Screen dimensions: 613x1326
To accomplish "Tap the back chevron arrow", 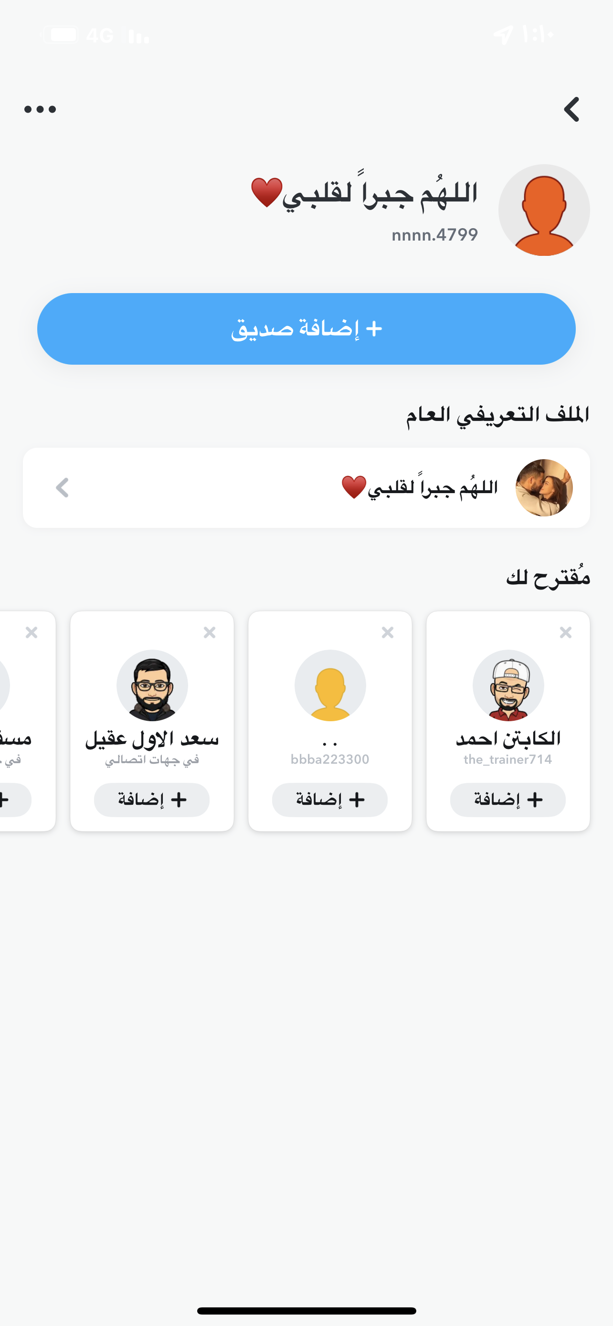I will pyautogui.click(x=572, y=109).
